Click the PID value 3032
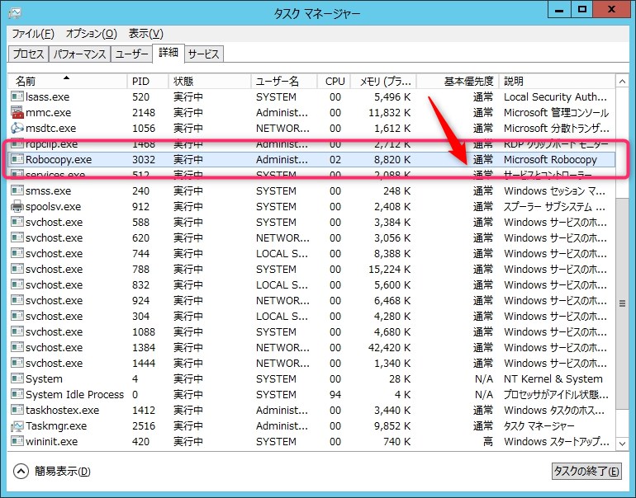636x498 pixels. click(x=144, y=159)
